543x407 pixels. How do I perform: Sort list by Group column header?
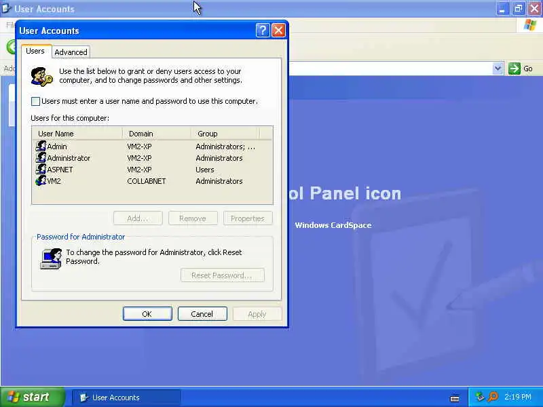(x=225, y=134)
